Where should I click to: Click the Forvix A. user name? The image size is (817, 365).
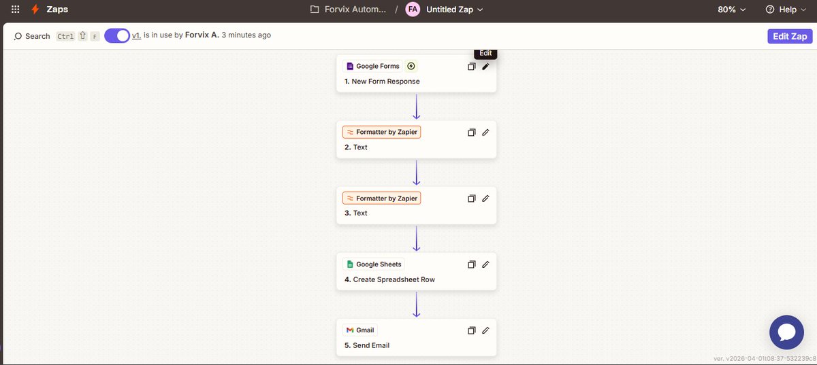click(202, 35)
